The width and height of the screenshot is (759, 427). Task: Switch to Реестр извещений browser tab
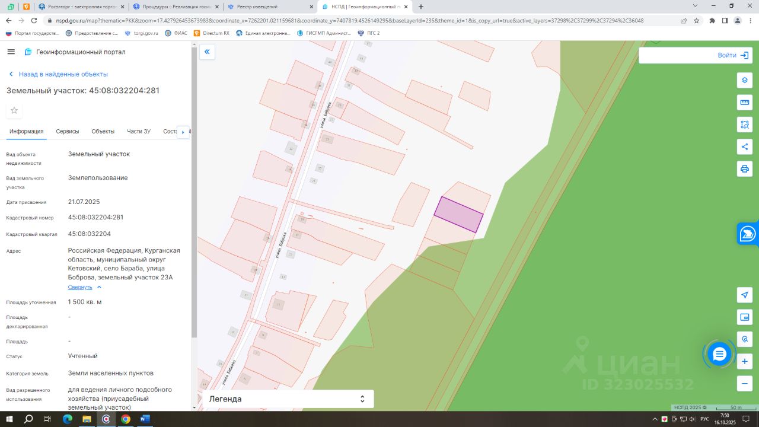(270, 7)
